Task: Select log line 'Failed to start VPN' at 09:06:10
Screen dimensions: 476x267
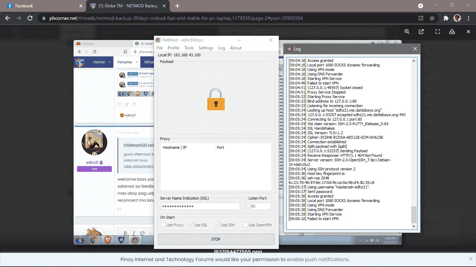Action: click(314, 219)
